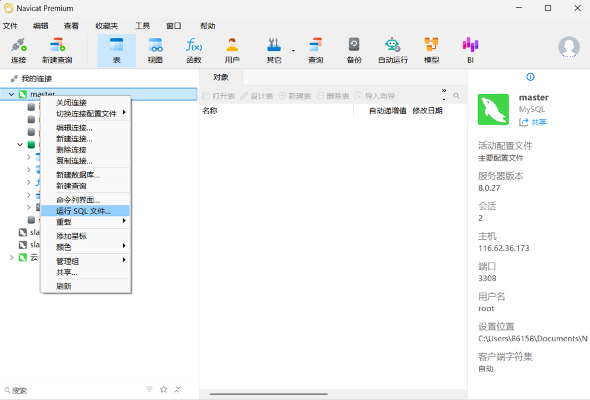Open the 备份 backup toolbar icon
Screen dimensions: 590x400
coord(354,51)
